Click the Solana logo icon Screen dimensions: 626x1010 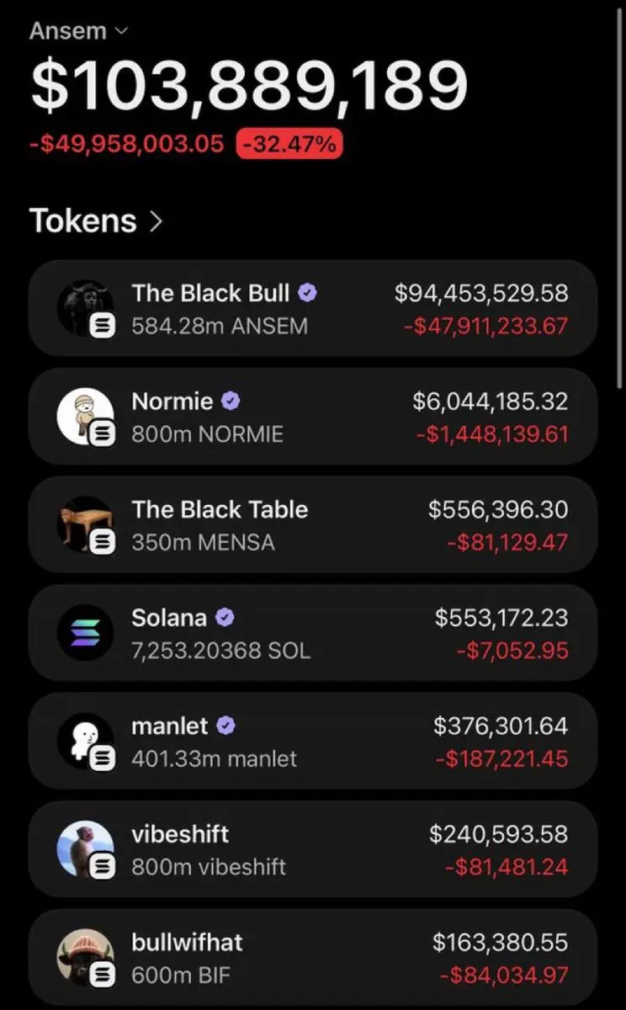coord(85,633)
